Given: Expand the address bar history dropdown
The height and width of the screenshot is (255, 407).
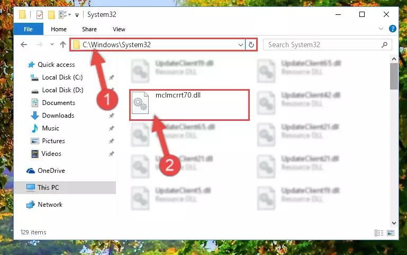Looking at the screenshot, I should coord(241,45).
